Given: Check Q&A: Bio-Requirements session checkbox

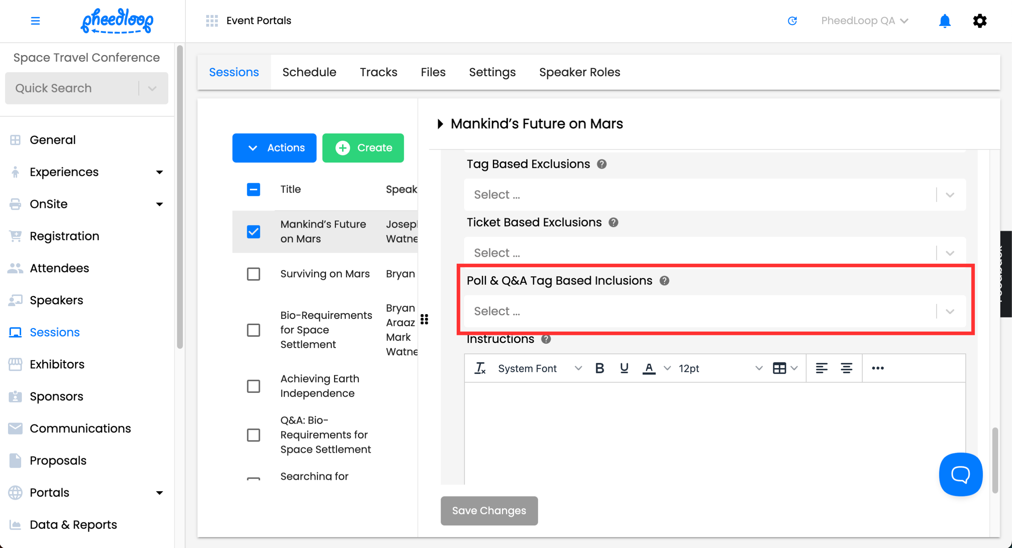Looking at the screenshot, I should point(253,435).
